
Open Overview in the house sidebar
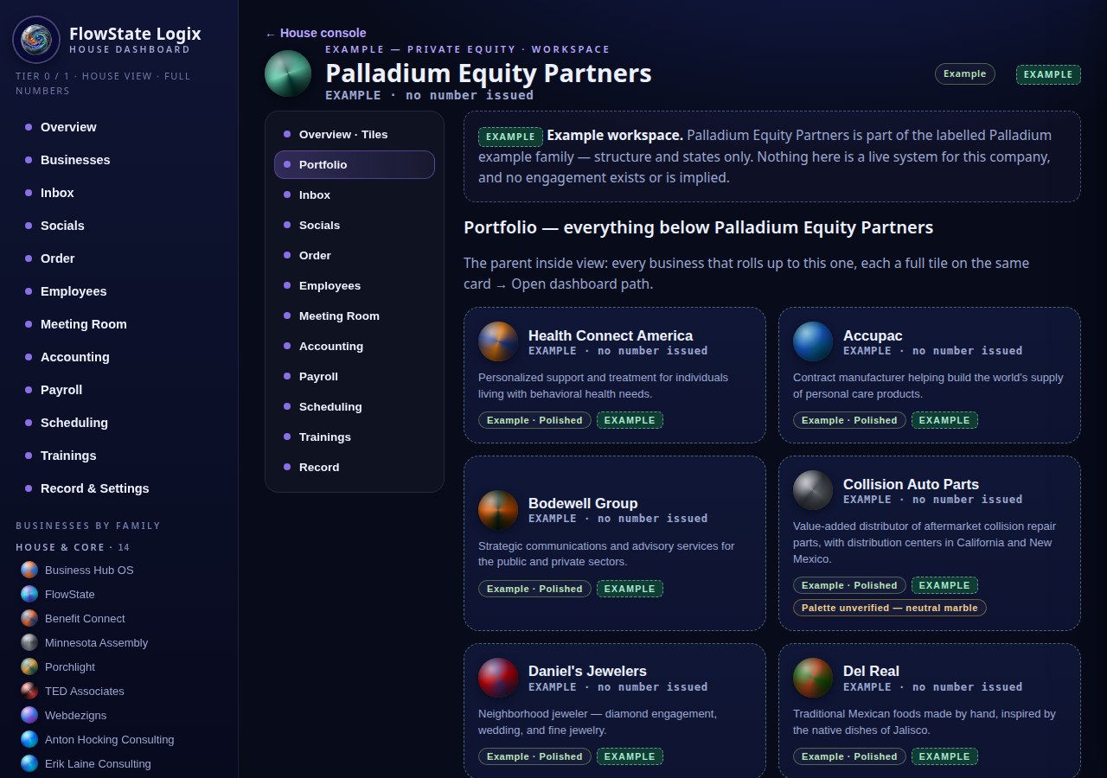[118, 127]
